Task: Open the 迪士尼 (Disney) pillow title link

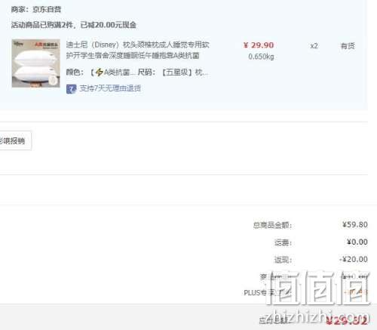Action: (x=137, y=50)
